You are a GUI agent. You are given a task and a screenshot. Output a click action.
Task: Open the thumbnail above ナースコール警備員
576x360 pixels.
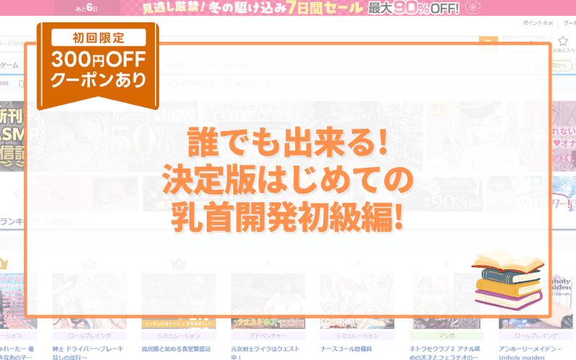click(357, 301)
